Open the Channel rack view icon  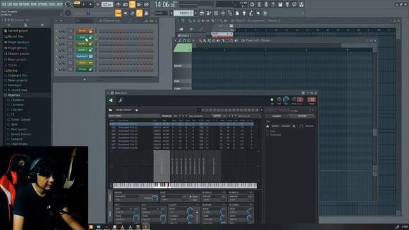tap(216, 13)
